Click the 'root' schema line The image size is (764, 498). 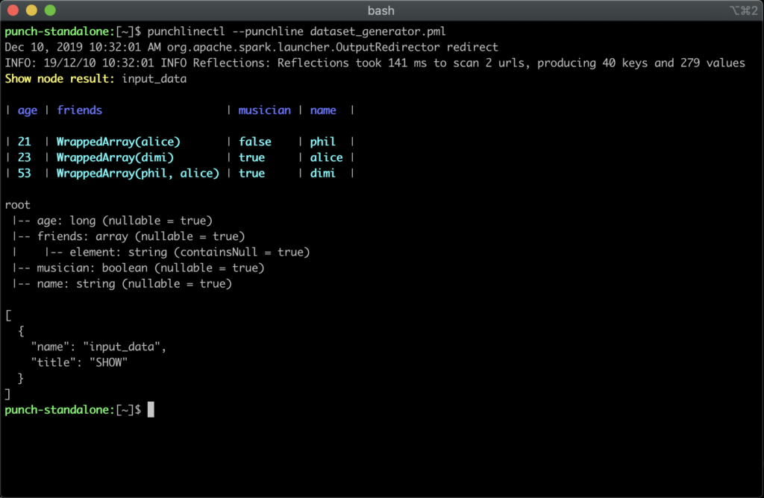pyautogui.click(x=18, y=205)
